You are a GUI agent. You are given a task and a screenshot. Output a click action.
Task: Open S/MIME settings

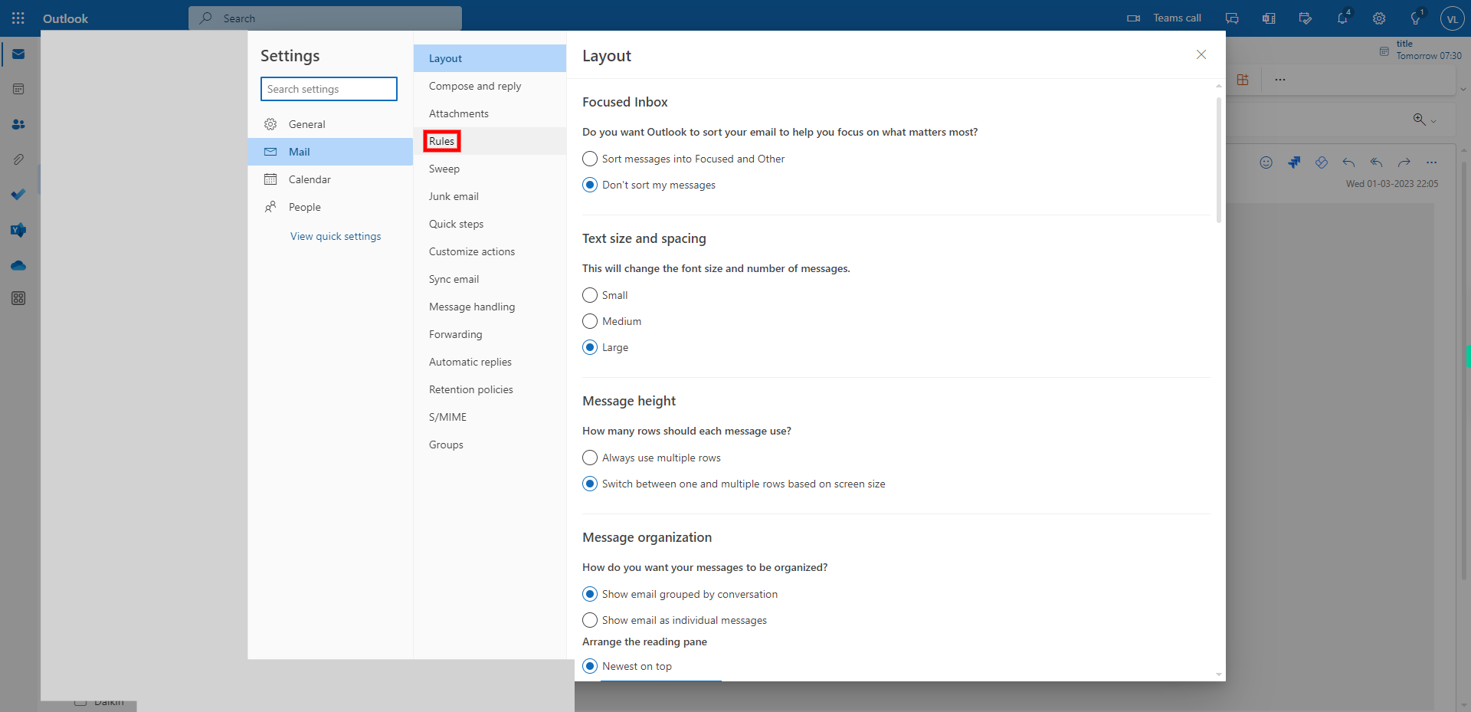tap(490, 417)
